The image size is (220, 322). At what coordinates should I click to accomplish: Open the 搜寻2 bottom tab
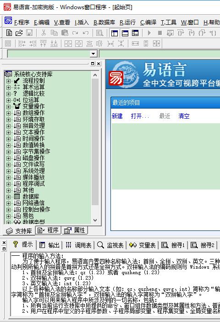click(x=203, y=245)
